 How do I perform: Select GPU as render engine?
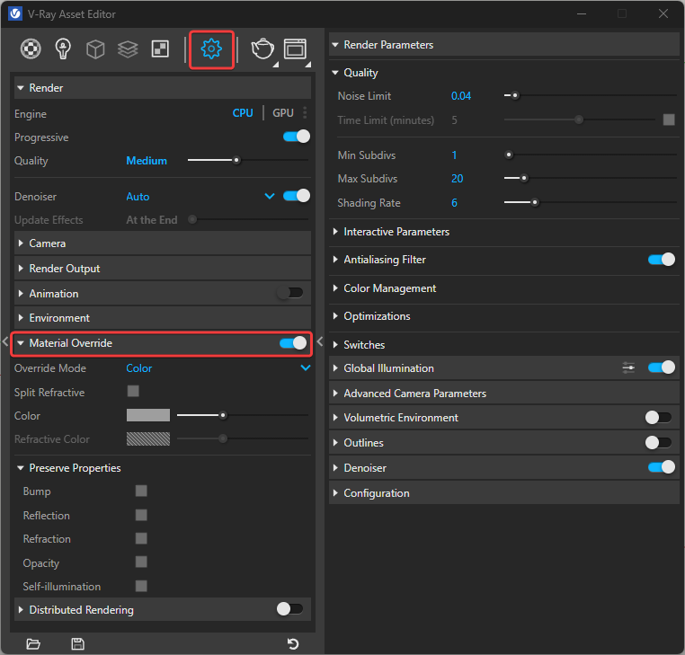283,113
